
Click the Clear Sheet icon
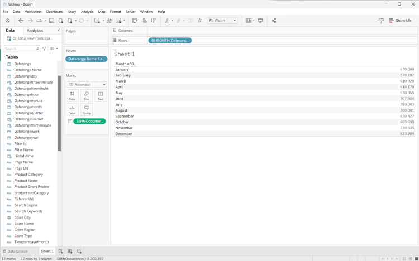click(118, 21)
